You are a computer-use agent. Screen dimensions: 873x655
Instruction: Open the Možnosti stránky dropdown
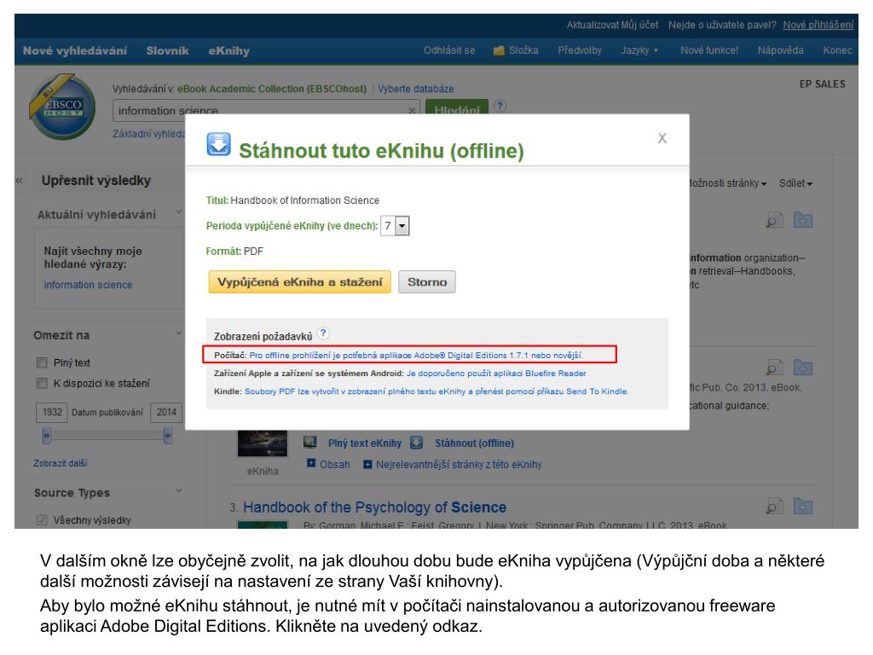tap(728, 183)
